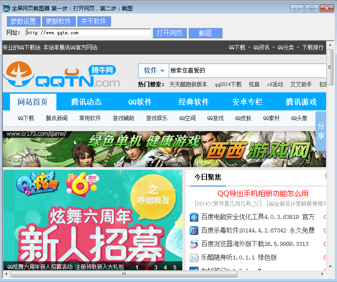Open 游戏辅助 in the sub navigation

123,118
